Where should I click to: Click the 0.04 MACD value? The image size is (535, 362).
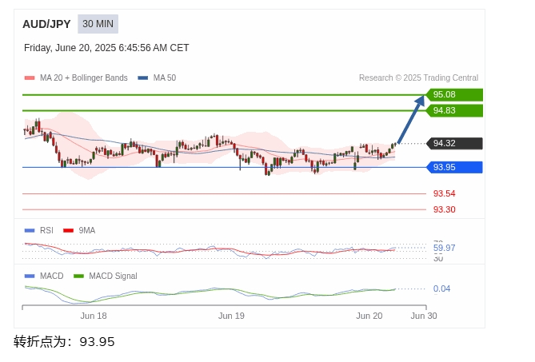(442, 288)
